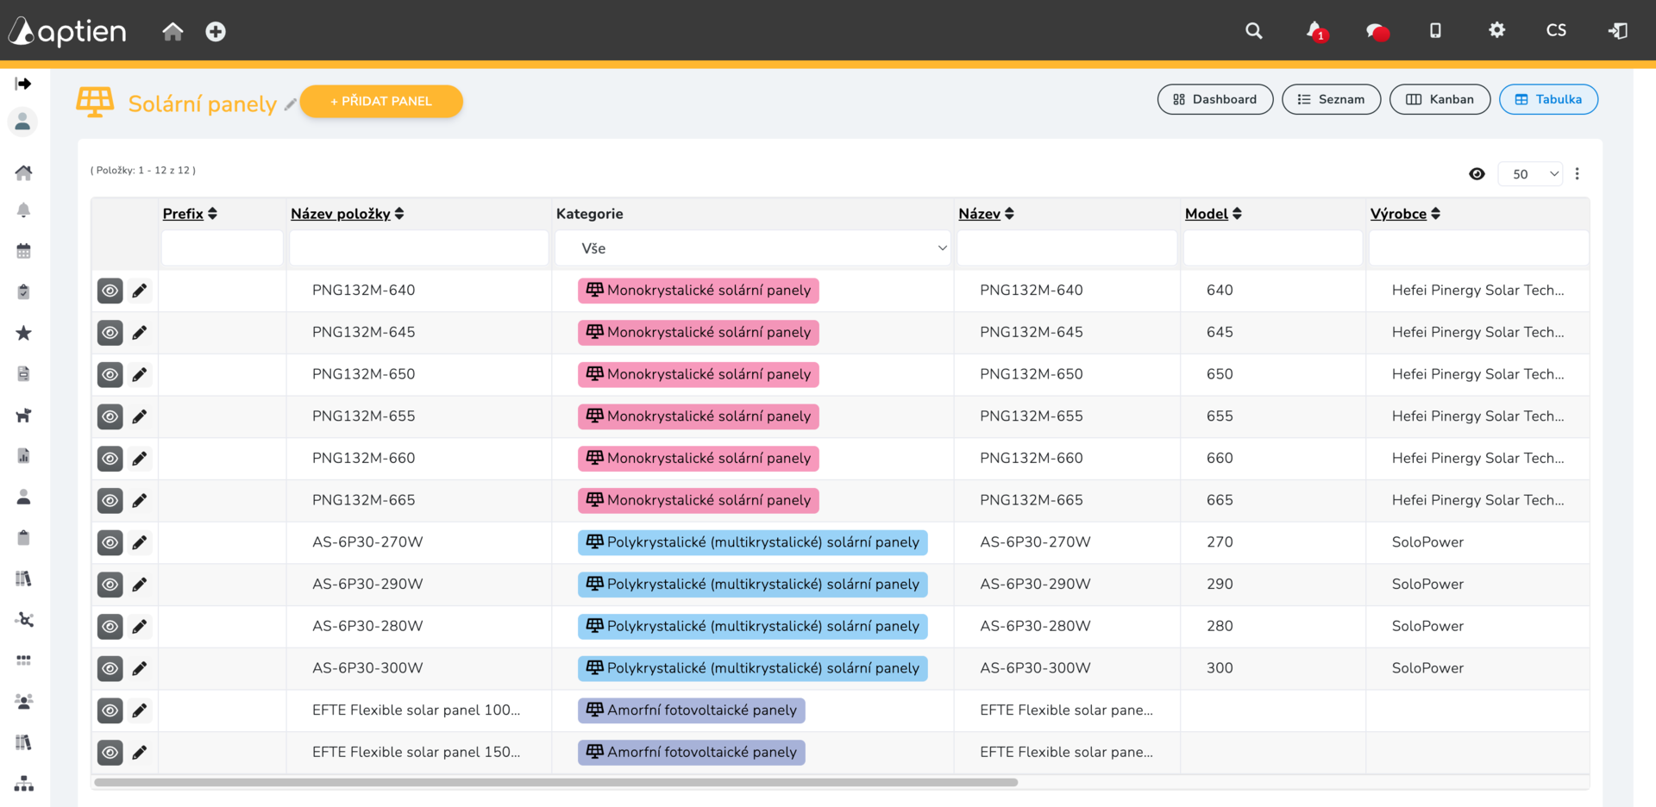Toggle column visibility eye above table
The height and width of the screenshot is (807, 1656).
click(x=1477, y=174)
